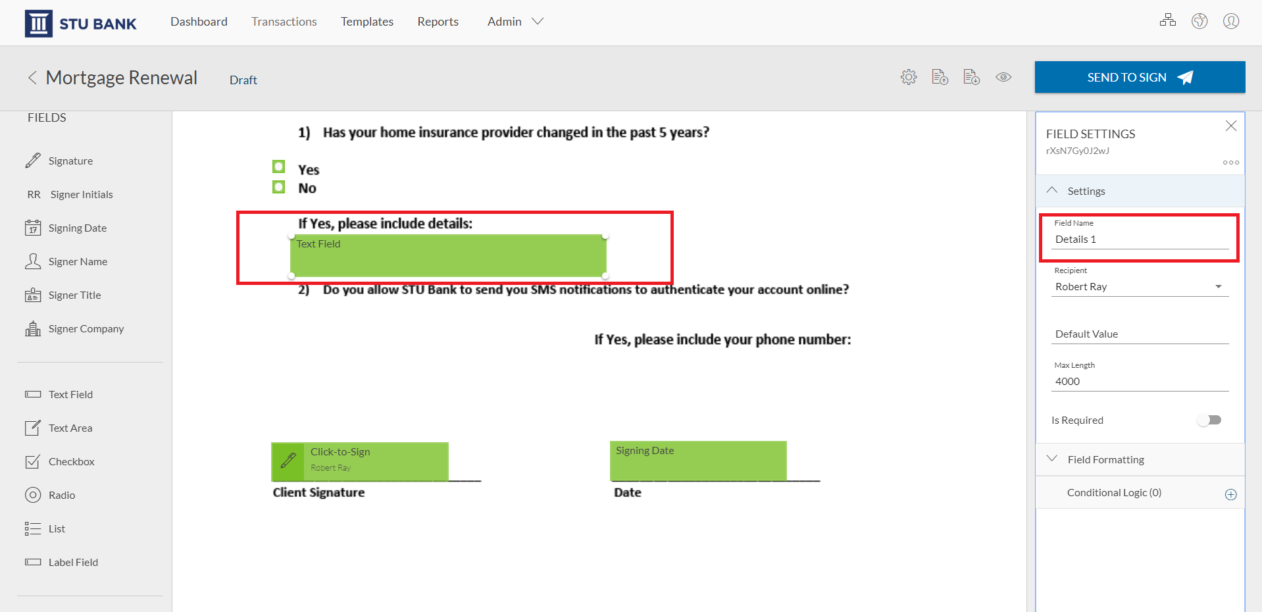Screen dimensions: 1262x612
Task: Click the add document icon
Action: tap(940, 77)
